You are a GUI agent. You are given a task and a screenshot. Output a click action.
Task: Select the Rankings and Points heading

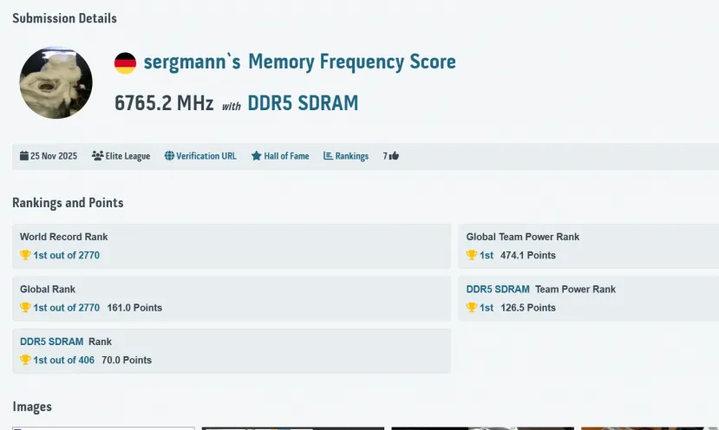click(68, 203)
